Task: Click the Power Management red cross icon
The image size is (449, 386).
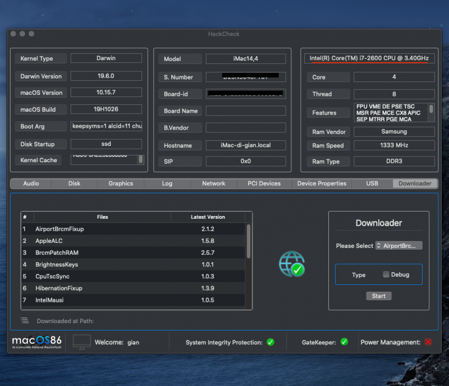Action: (429, 342)
